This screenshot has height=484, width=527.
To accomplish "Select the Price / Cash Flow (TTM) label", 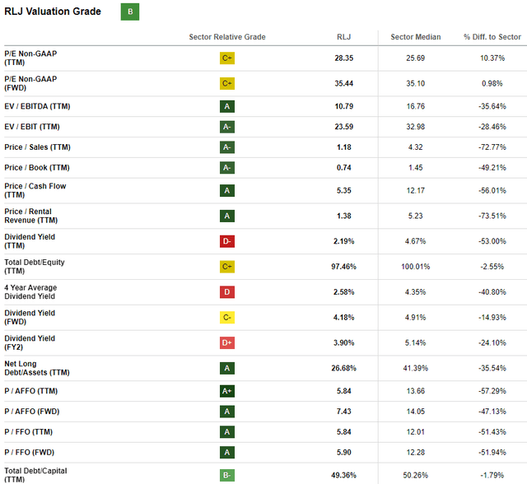I will point(35,190).
